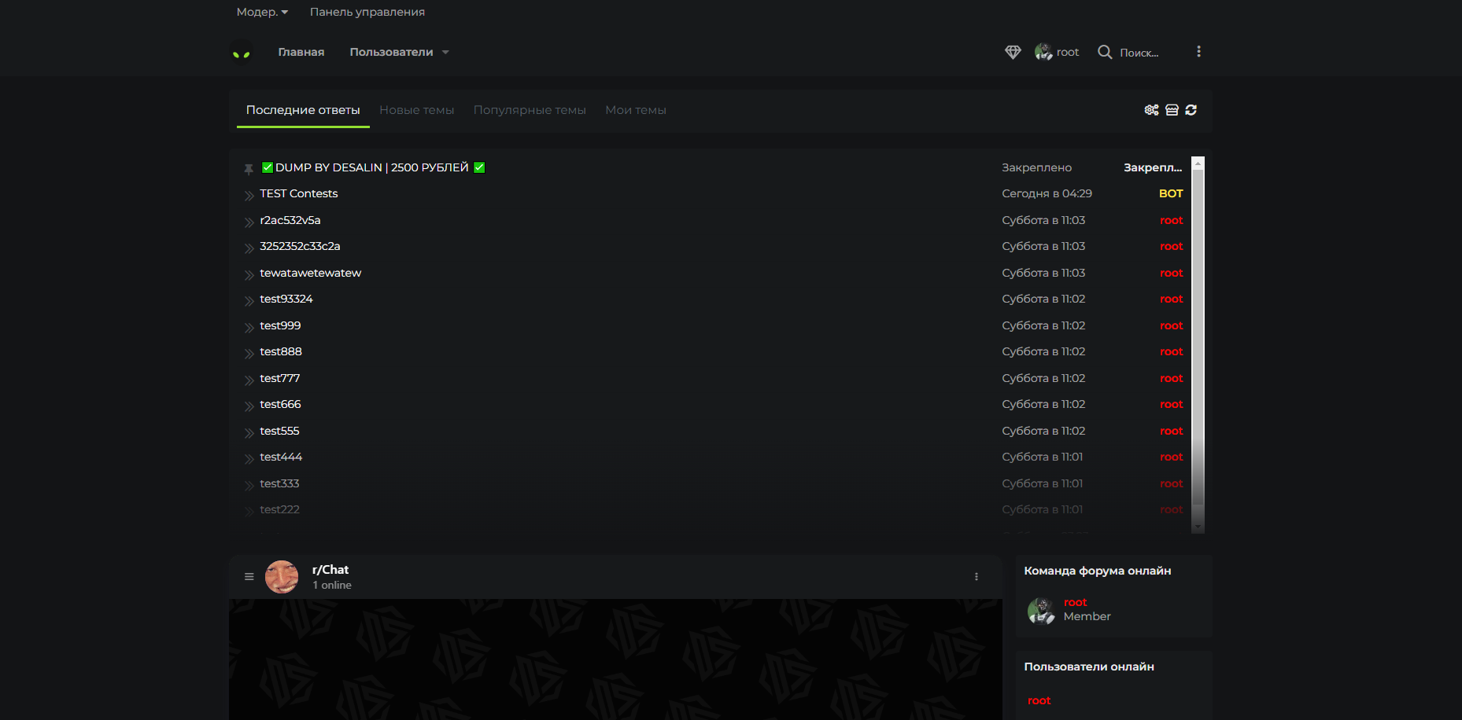Switch to the Новые темы tab

coord(416,110)
